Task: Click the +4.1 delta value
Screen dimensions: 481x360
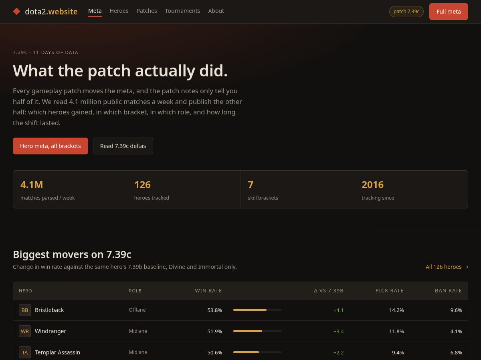Action: click(x=338, y=310)
